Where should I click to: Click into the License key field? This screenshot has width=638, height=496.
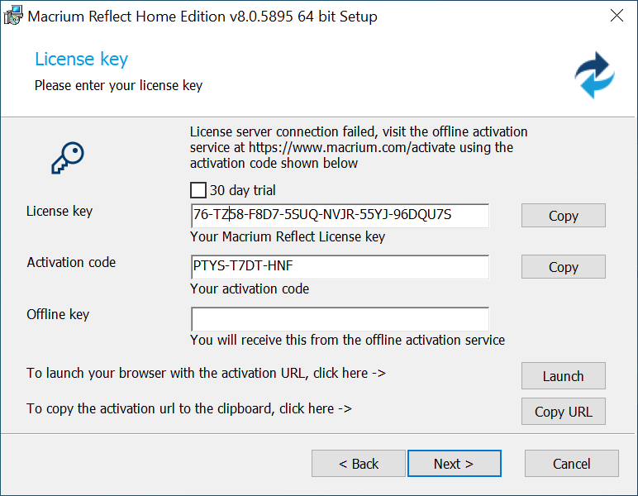click(340, 216)
